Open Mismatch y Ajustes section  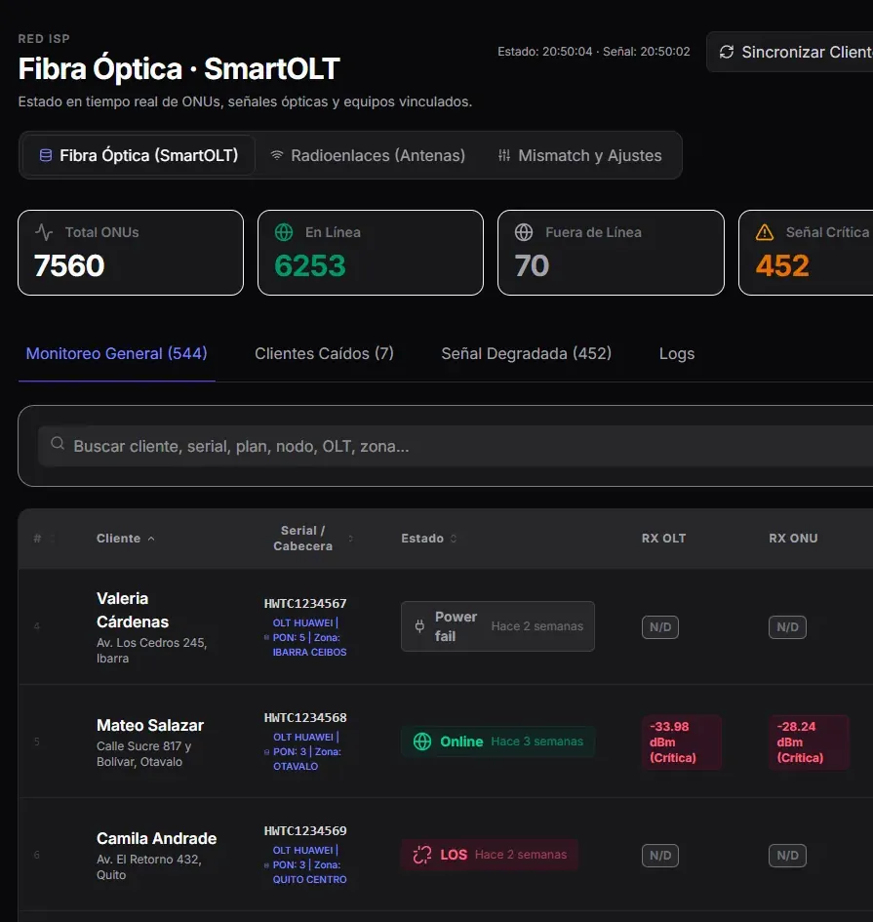click(x=580, y=155)
